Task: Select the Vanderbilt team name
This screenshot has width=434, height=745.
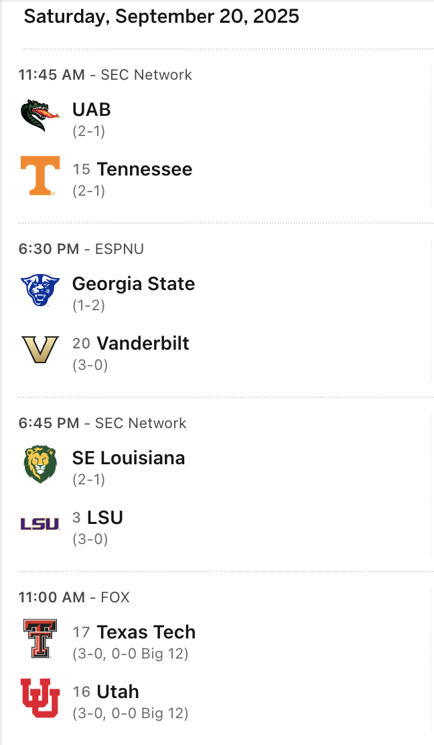Action: click(143, 344)
